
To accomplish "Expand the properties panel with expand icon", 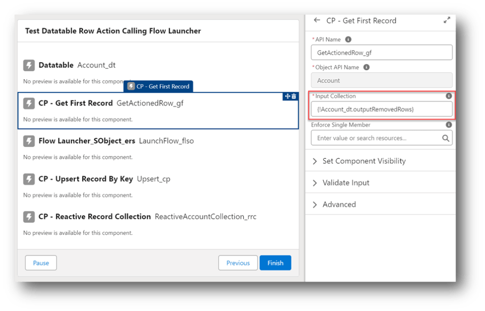I will click(x=447, y=20).
